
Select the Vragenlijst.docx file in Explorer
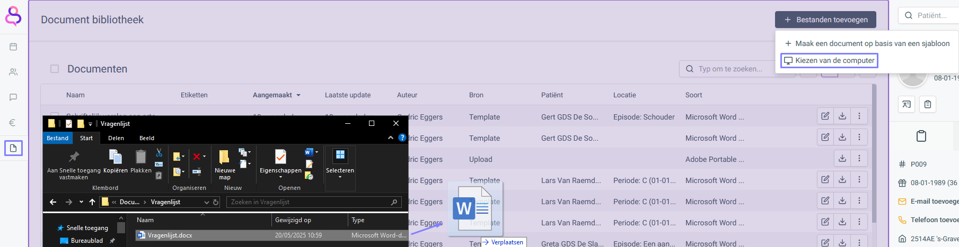pyautogui.click(x=271, y=235)
